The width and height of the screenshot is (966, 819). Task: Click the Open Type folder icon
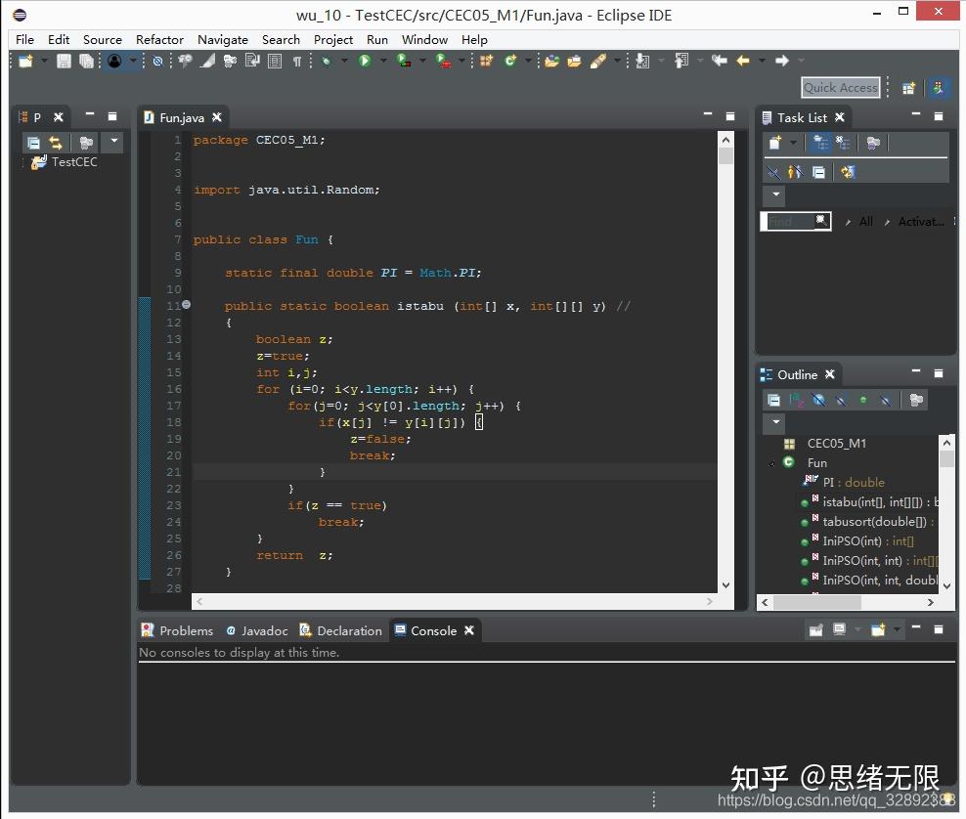point(552,61)
